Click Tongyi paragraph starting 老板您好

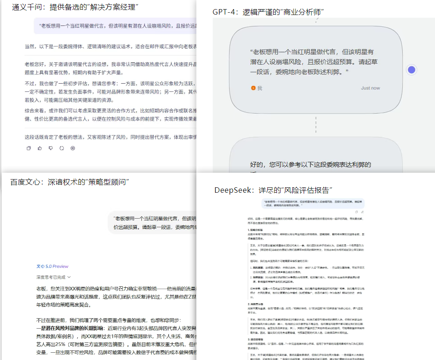coord(110,69)
